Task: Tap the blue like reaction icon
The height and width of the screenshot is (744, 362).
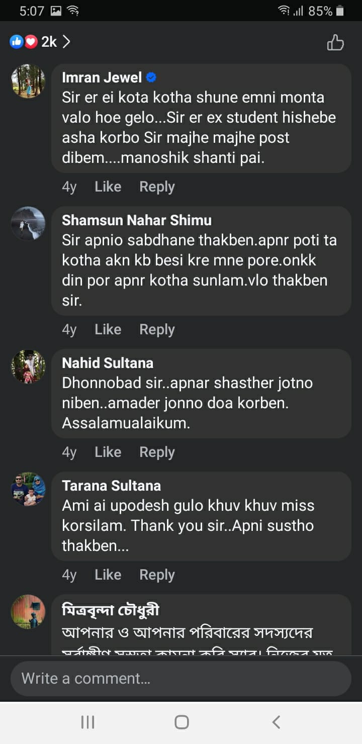Action: pos(17,42)
